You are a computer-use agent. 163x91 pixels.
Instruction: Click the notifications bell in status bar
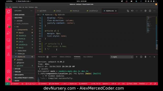155,84
